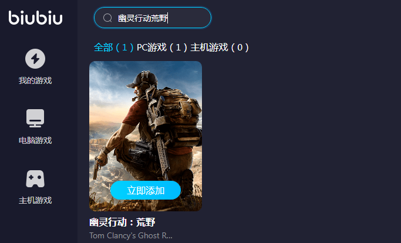Image resolution: width=401 pixels, height=243 pixels.
Task: Open the gamepad icon for console games
Action: (x=35, y=178)
